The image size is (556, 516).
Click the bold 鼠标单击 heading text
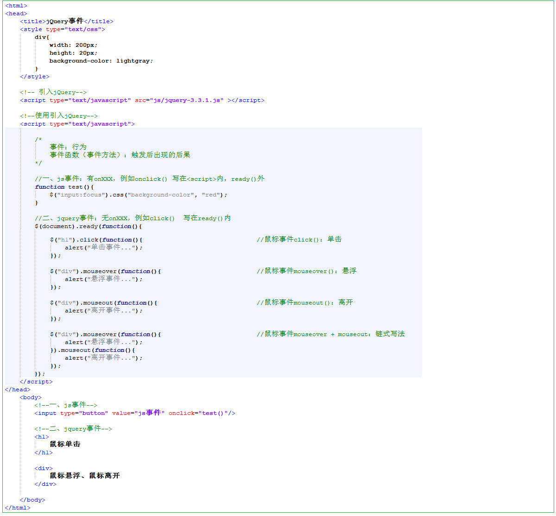click(x=65, y=444)
